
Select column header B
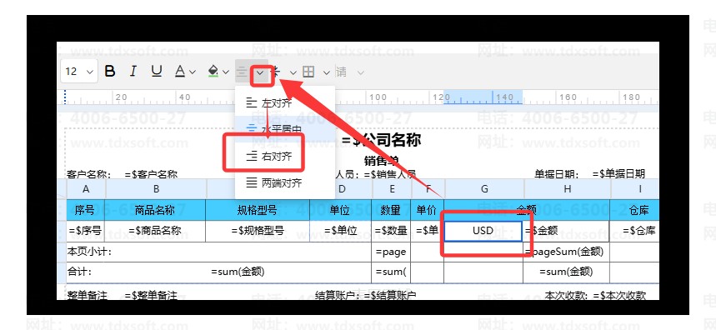coord(156,189)
